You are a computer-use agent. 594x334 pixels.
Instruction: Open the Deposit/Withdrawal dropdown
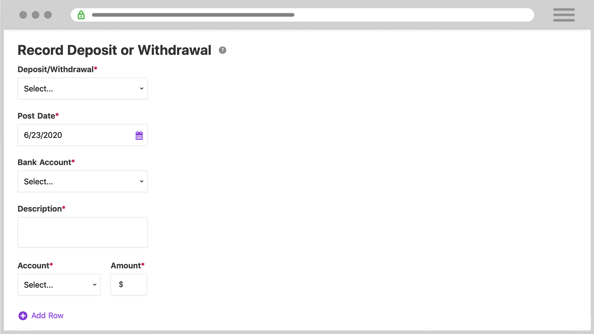83,88
